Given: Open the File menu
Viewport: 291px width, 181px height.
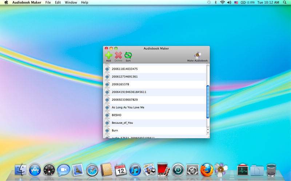Looking at the screenshot, I should tap(48, 3).
